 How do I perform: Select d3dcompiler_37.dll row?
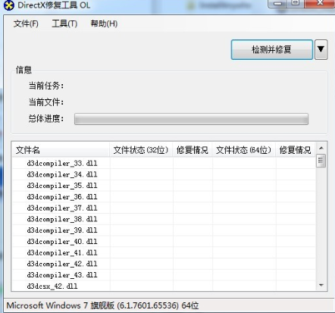point(164,208)
